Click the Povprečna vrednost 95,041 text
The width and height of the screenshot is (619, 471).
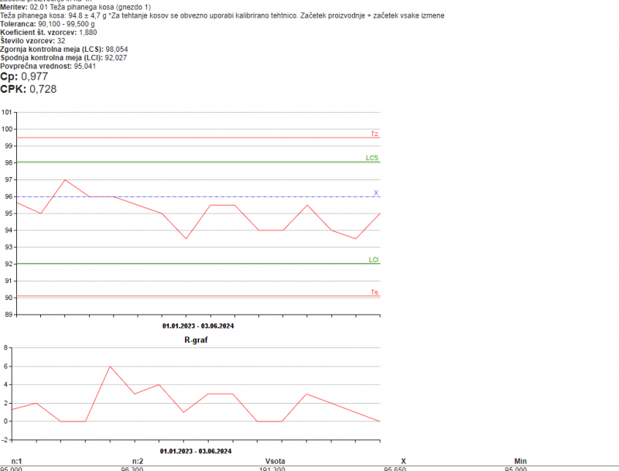[48, 67]
